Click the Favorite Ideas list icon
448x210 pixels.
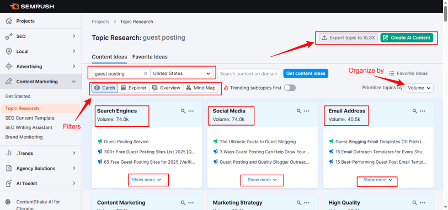[x=391, y=73]
